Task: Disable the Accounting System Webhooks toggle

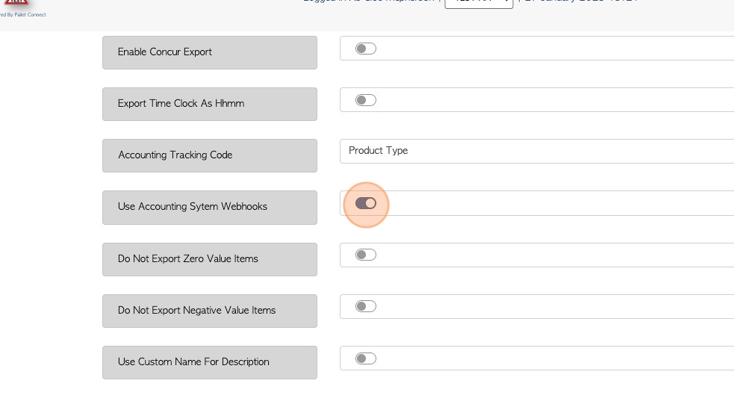Action: (366, 203)
